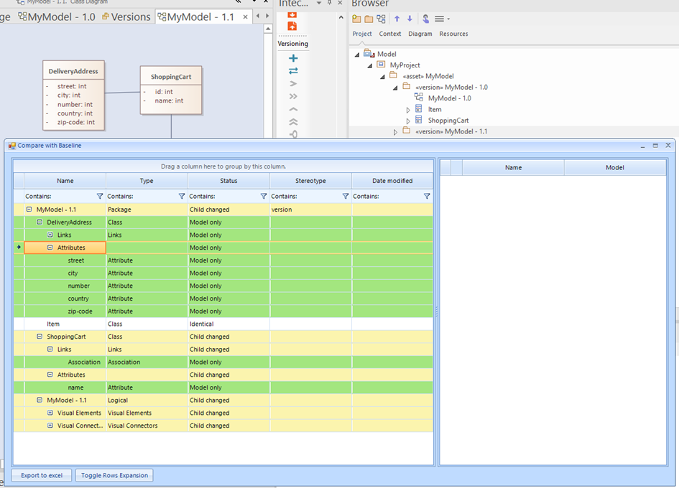This screenshot has width=679, height=488.
Task: Click the hand pointer icon in Browser toolbar
Action: tap(425, 19)
